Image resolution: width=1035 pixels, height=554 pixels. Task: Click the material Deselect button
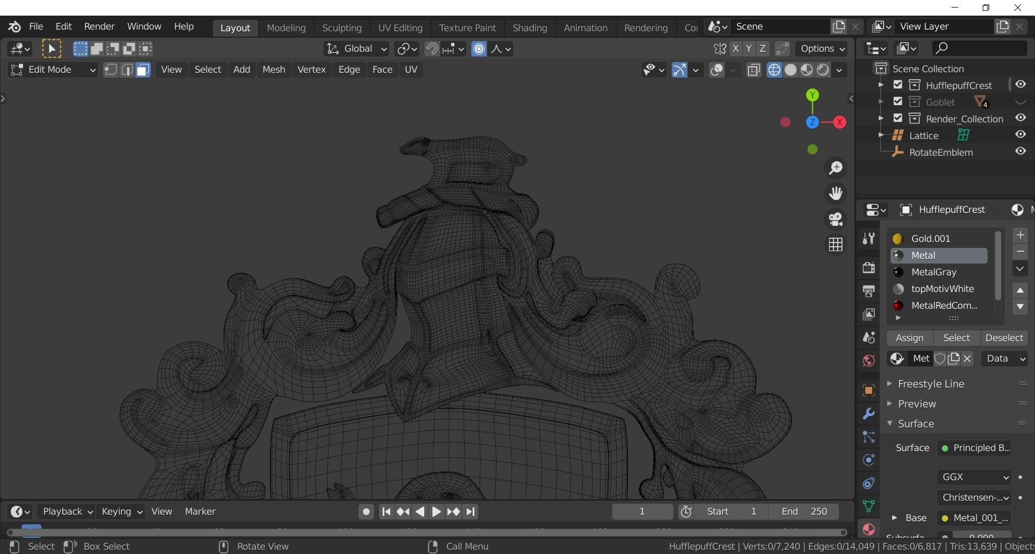pos(1004,338)
